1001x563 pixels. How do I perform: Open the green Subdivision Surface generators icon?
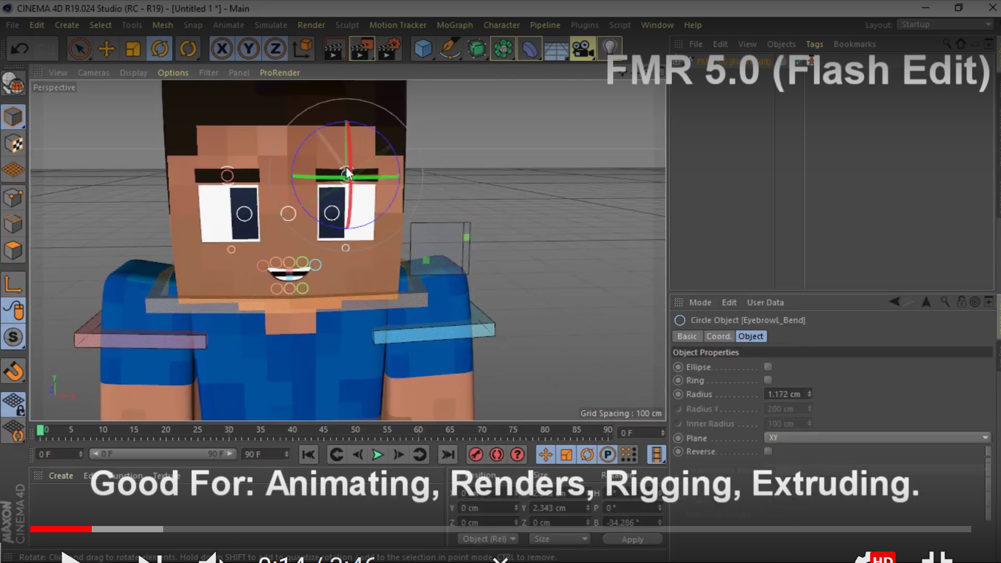click(477, 49)
